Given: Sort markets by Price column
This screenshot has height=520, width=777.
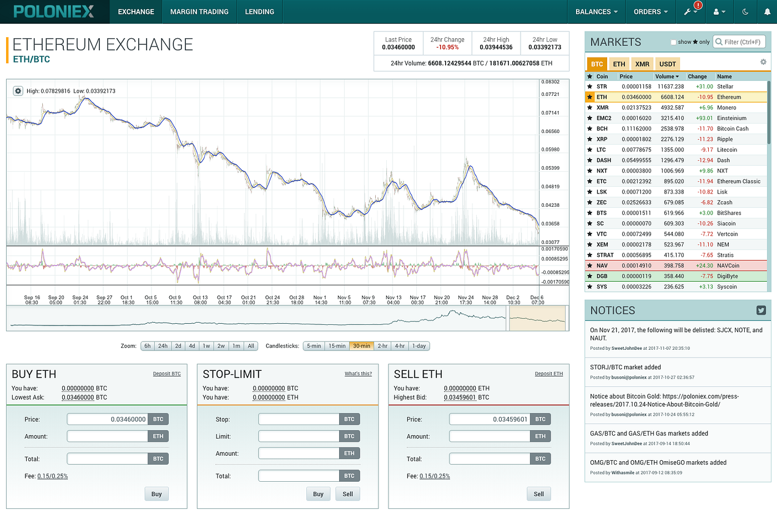Looking at the screenshot, I should 626,77.
